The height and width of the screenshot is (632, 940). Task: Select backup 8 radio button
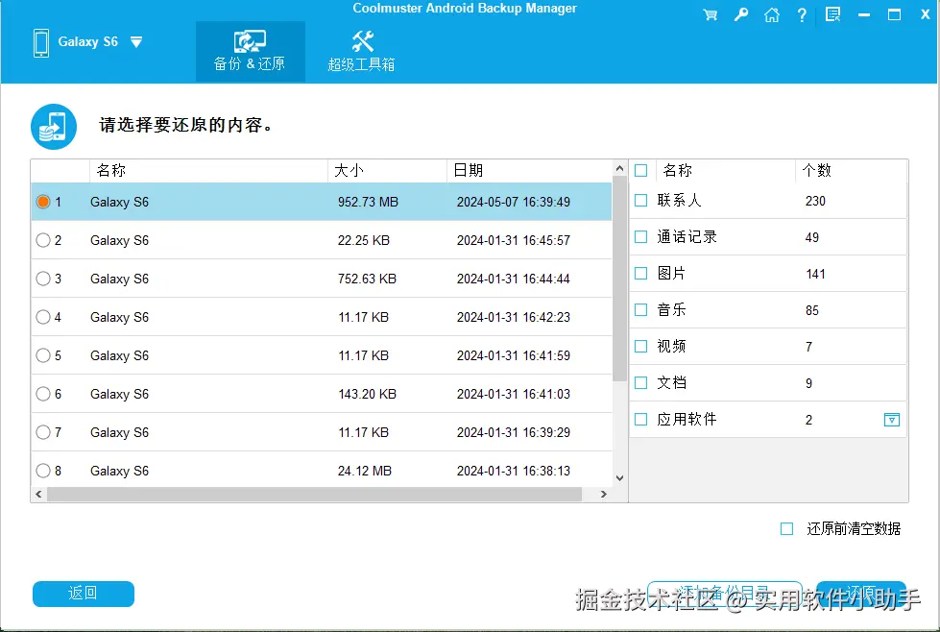click(43, 471)
